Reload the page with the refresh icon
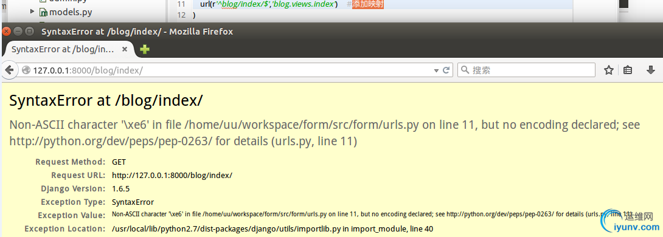This screenshot has width=663, height=237. (446, 70)
